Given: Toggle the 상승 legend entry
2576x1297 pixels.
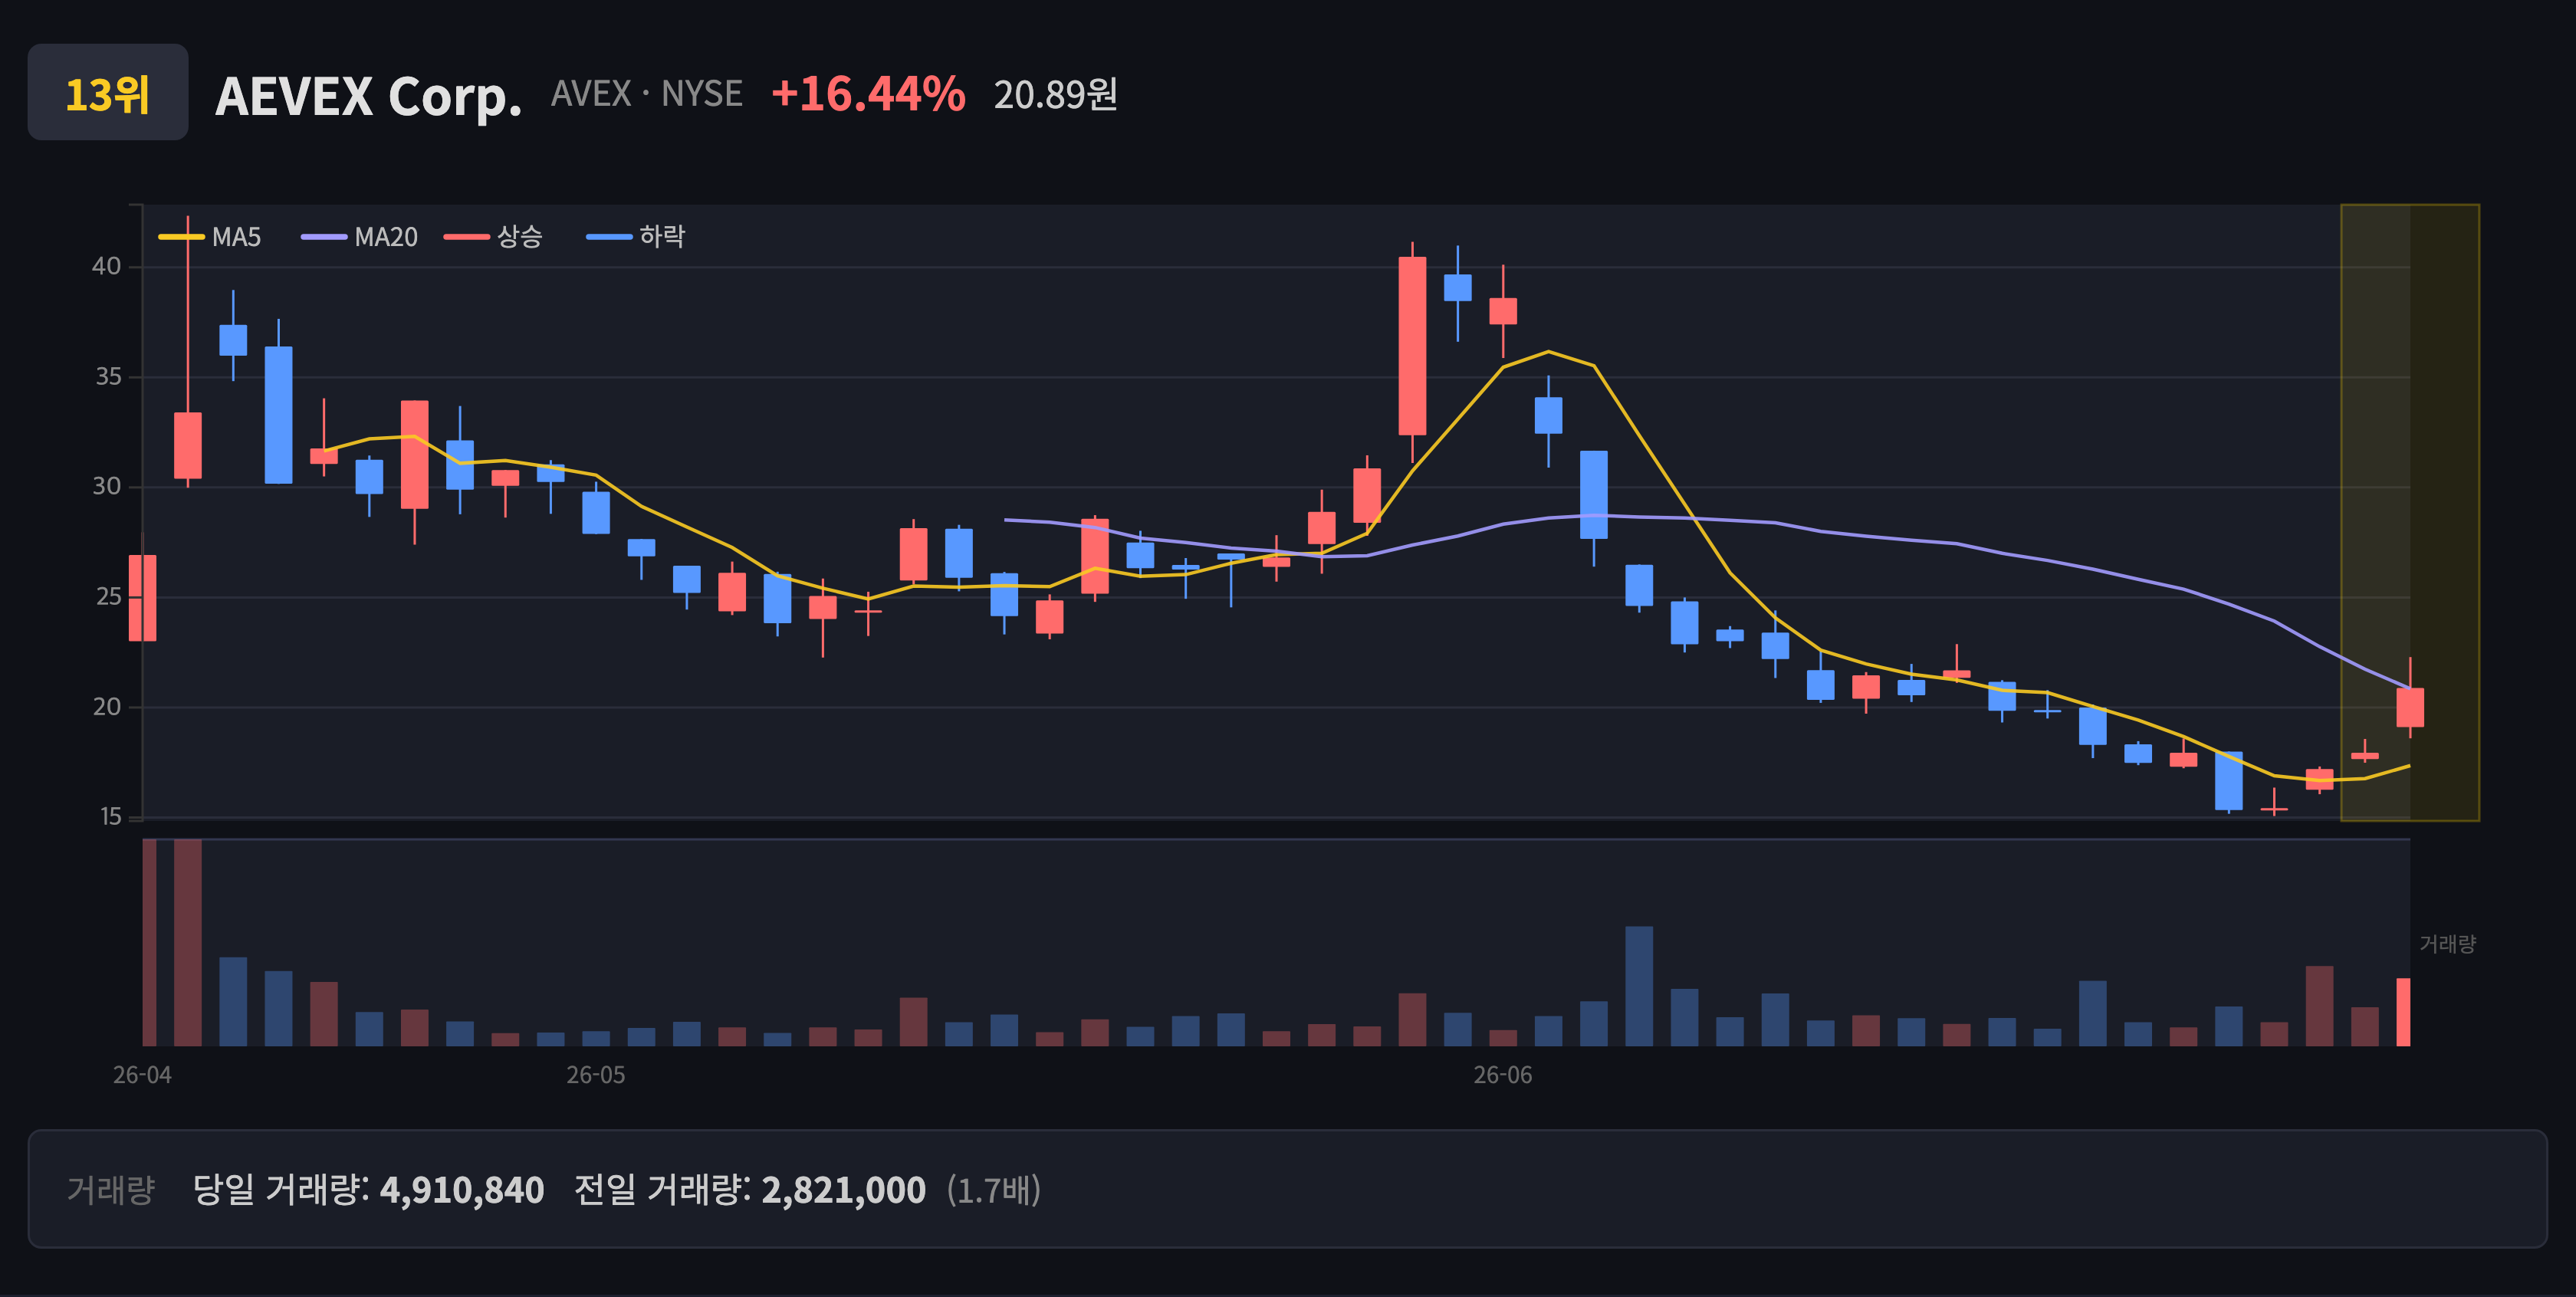Looking at the screenshot, I should click(493, 237).
